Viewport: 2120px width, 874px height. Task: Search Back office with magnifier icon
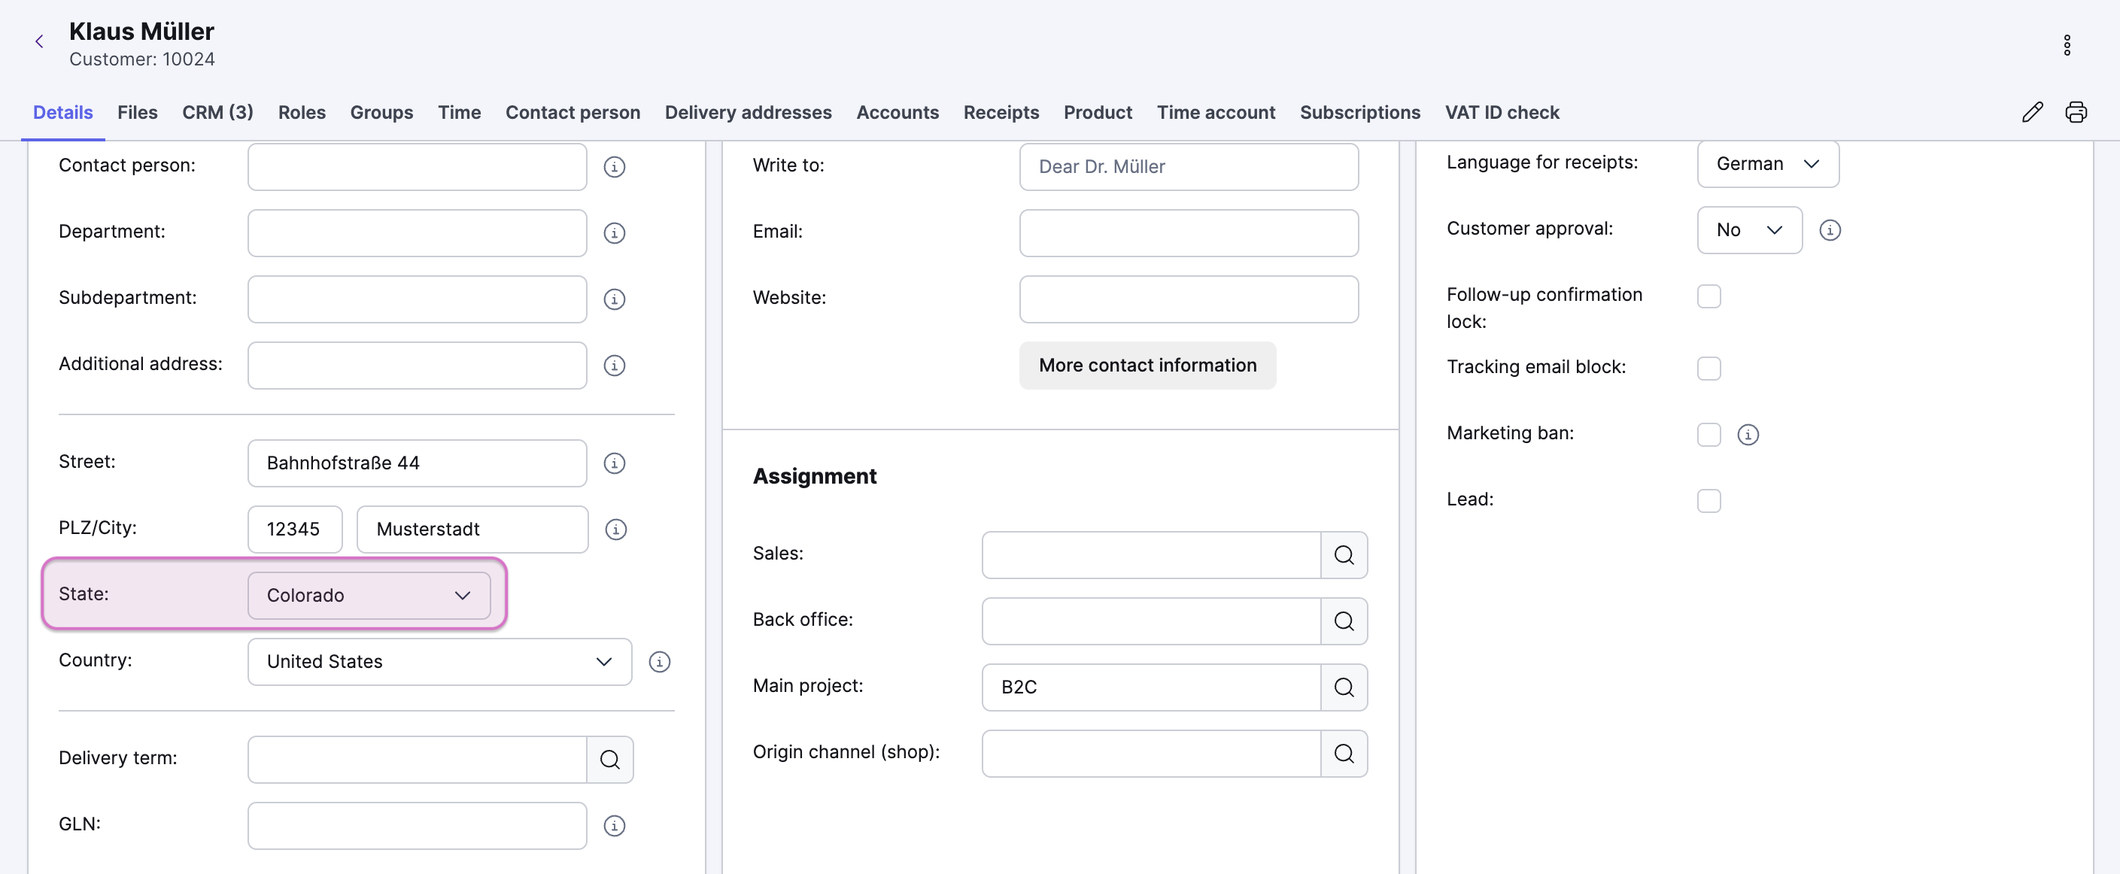(x=1344, y=621)
